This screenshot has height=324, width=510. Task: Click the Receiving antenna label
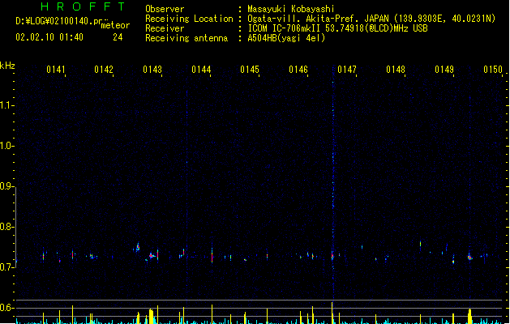coord(186,38)
